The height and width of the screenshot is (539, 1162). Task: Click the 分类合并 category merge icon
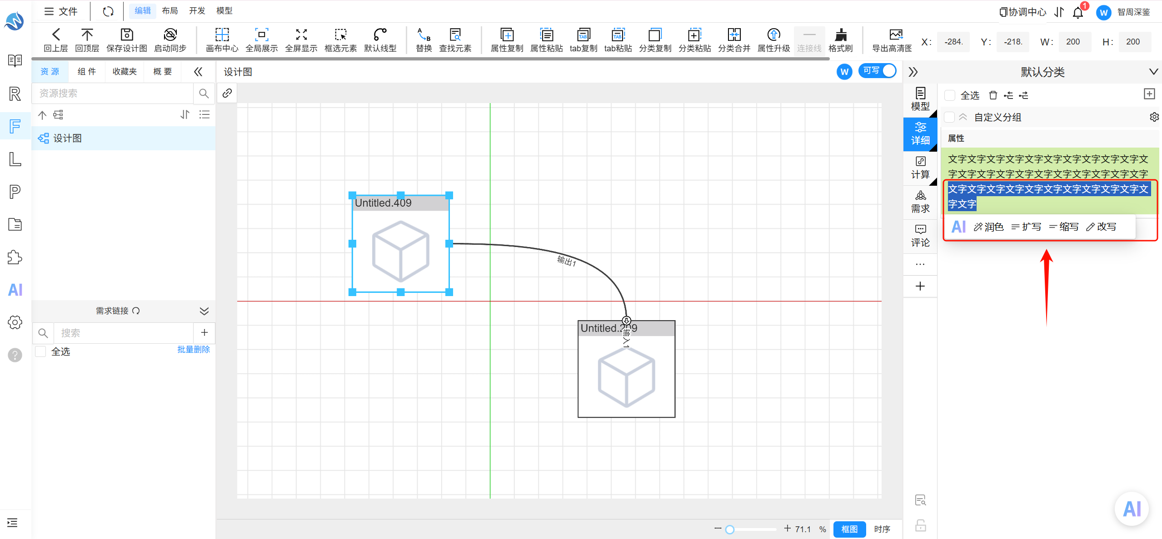click(734, 35)
